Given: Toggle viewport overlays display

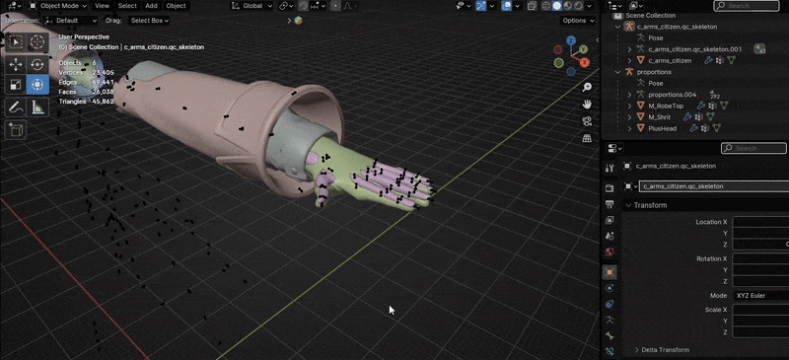Looking at the screenshot, I should click(x=507, y=6).
